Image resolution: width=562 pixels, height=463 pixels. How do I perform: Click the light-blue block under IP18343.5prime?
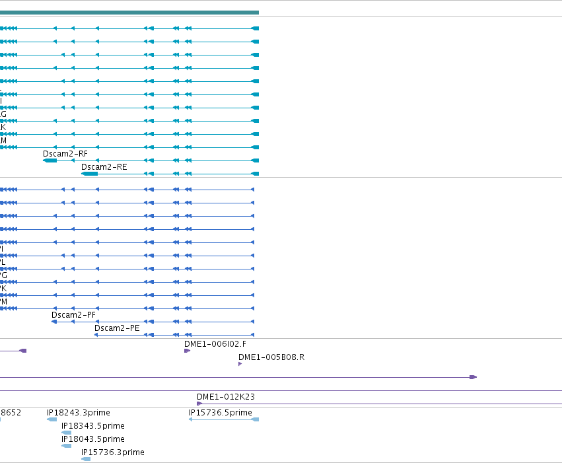click(66, 433)
